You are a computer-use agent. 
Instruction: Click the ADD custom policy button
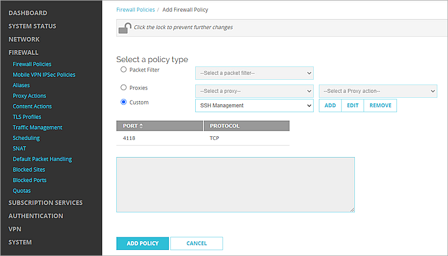point(330,105)
